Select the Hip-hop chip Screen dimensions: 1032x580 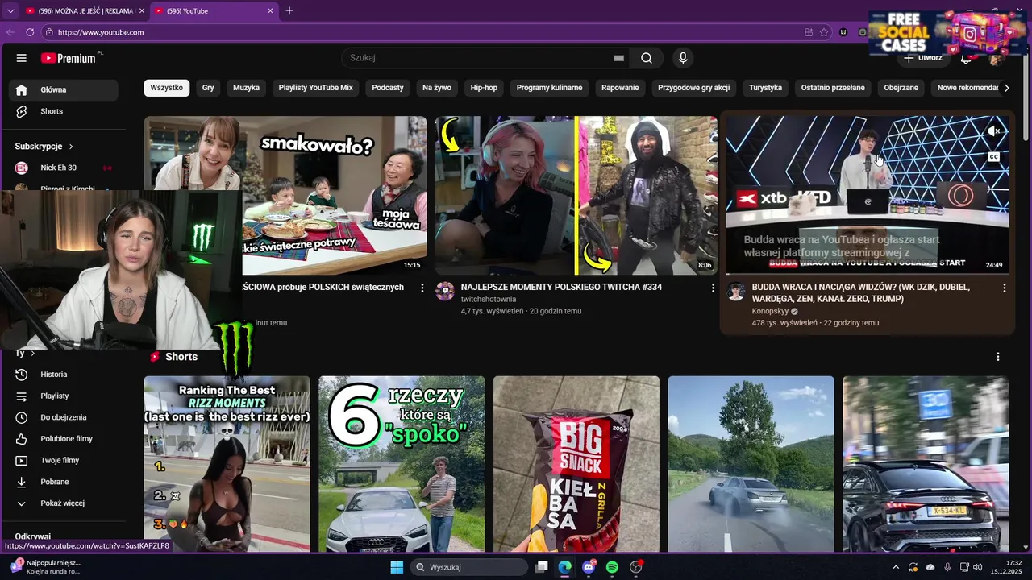[484, 88]
